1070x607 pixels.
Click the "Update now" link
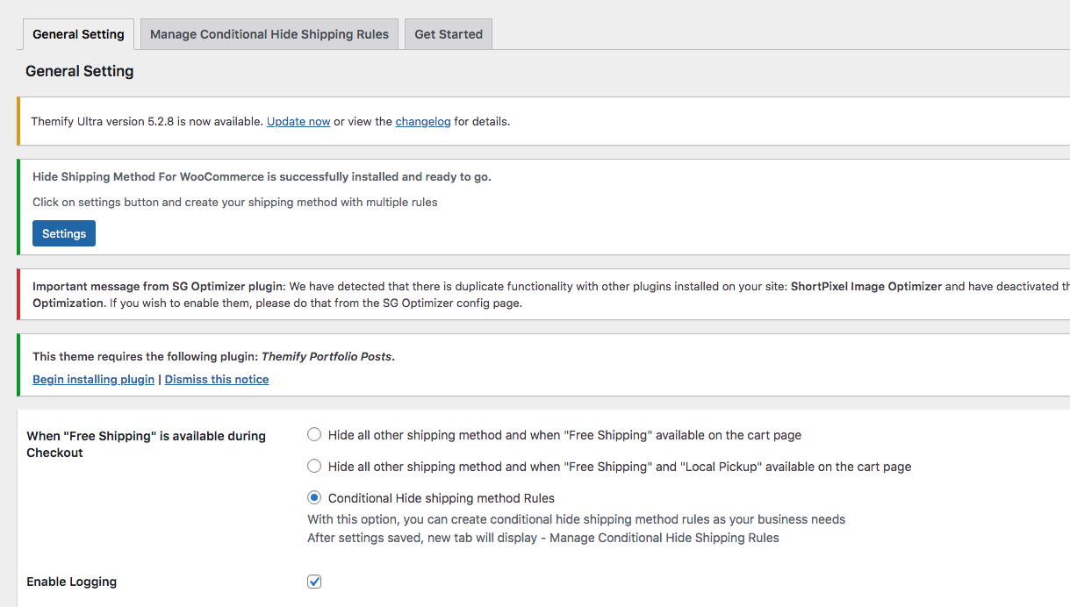click(298, 122)
